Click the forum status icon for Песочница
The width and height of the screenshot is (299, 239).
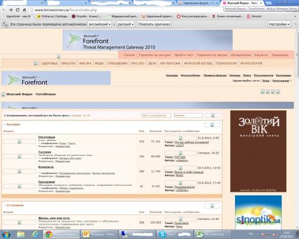pyautogui.click(x=20, y=142)
